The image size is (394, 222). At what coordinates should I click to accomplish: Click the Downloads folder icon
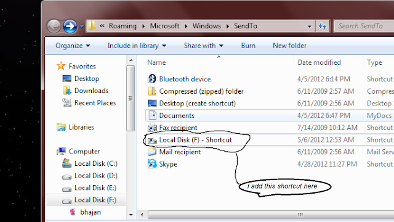click(66, 91)
